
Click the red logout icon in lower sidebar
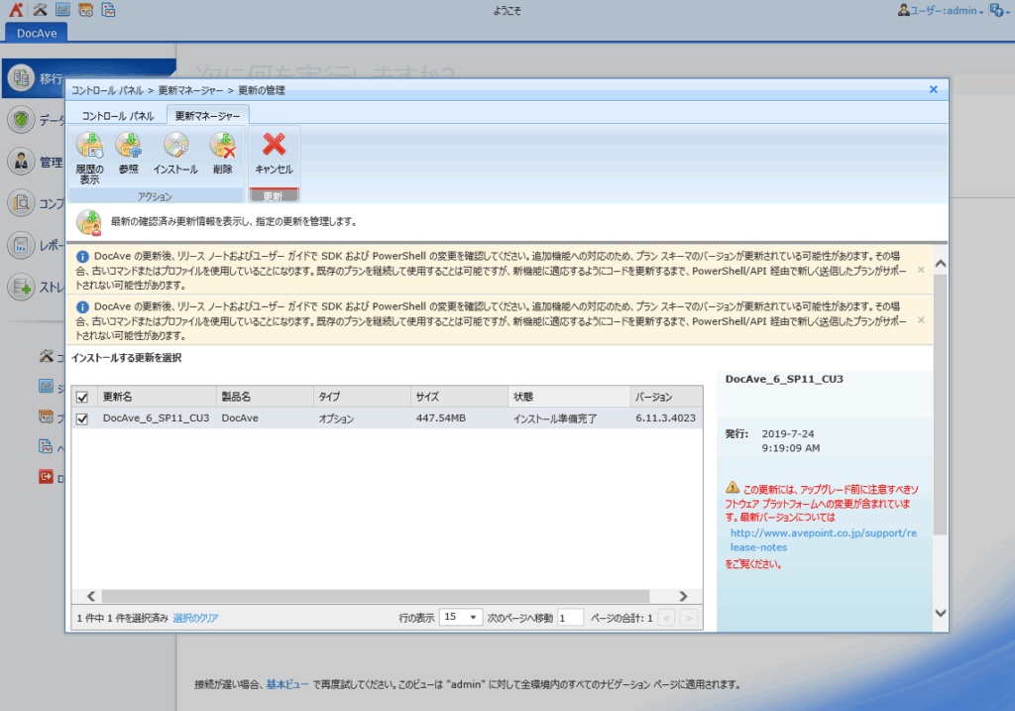[46, 477]
